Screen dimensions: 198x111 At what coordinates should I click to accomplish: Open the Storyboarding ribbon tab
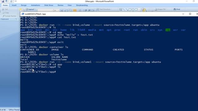click(82, 5)
